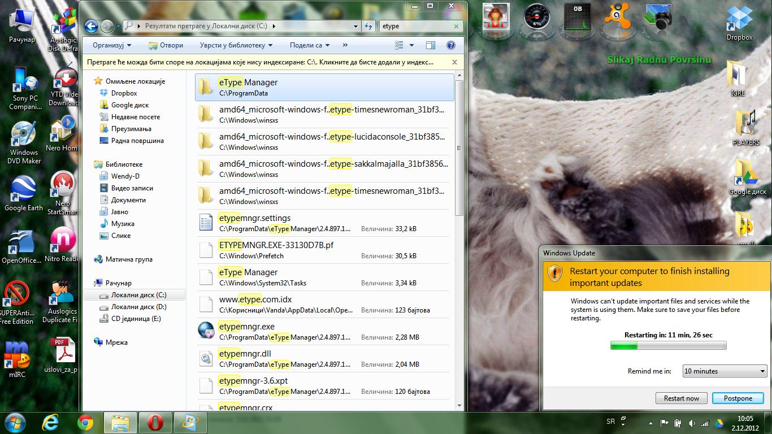Select Омиљене локације in the navigation pane
This screenshot has height=434, width=772.
click(135, 81)
